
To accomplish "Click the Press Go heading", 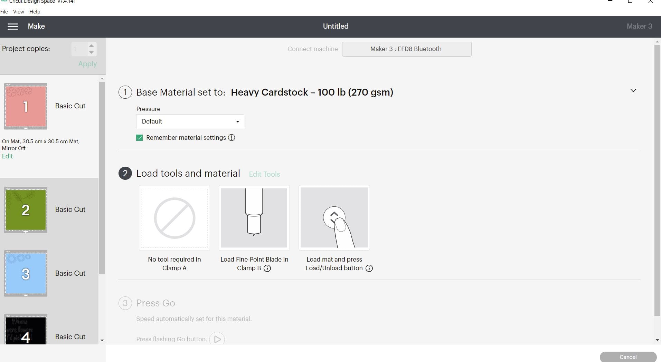I will click(155, 303).
